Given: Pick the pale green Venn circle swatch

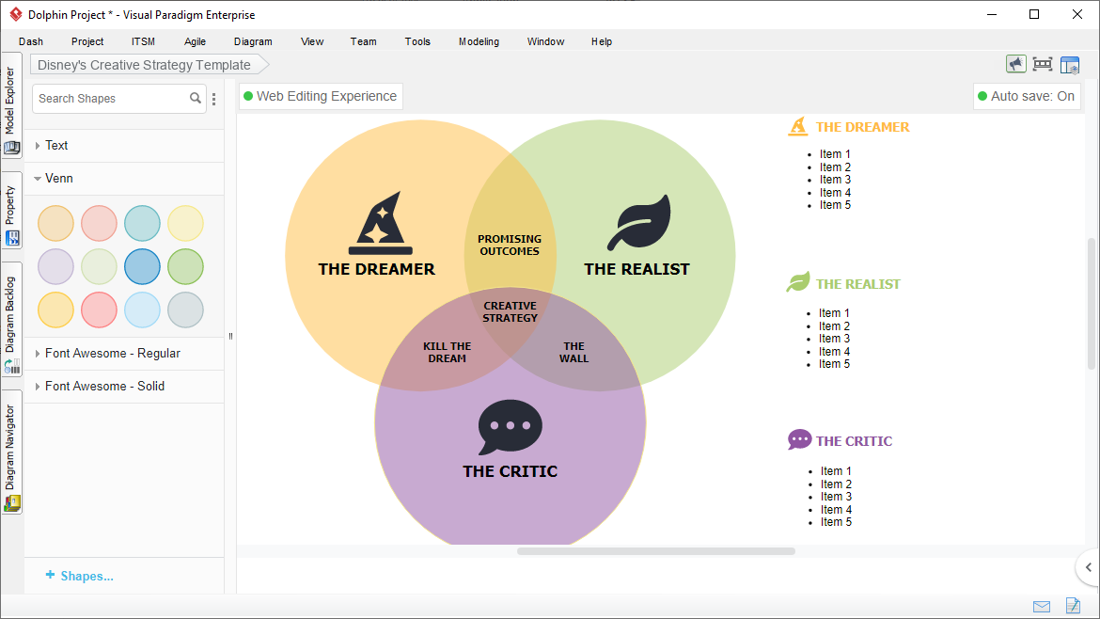Looking at the screenshot, I should coord(99,266).
